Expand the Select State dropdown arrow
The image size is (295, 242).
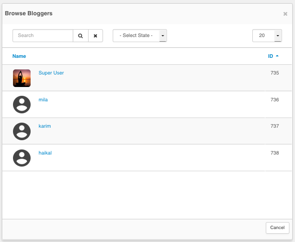coord(163,36)
